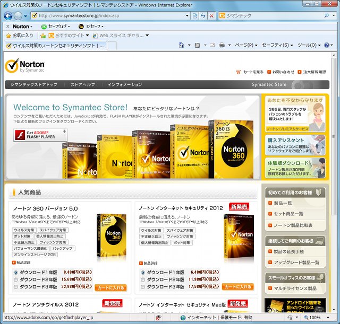This screenshot has height=324, width=340.
Task: Click the ノートン・プレミアムサービス banner
Action: click(295, 114)
